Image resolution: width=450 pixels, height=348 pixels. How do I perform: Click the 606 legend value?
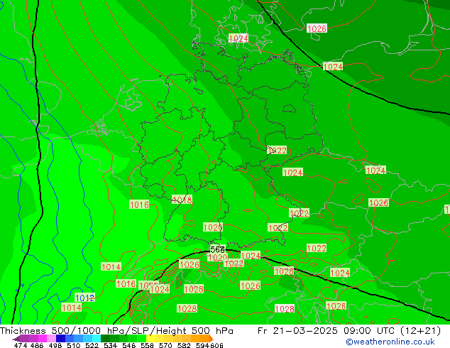click(x=216, y=345)
